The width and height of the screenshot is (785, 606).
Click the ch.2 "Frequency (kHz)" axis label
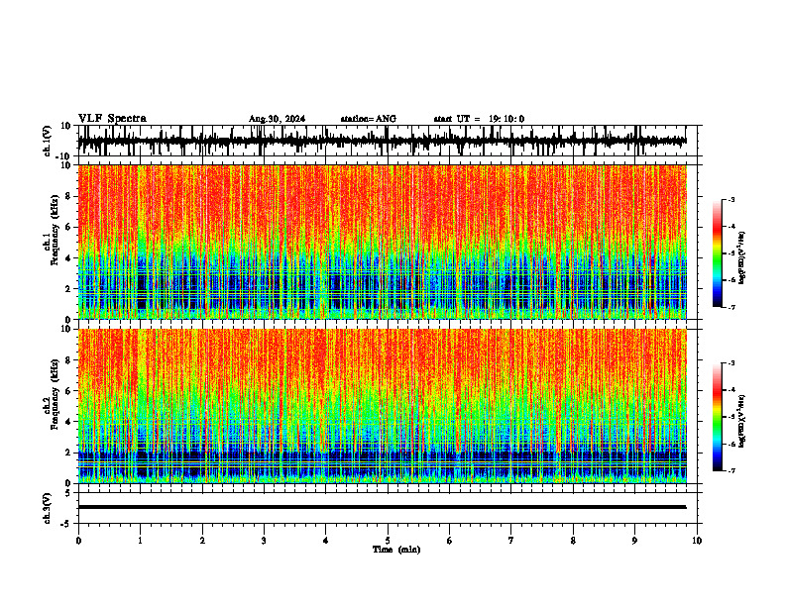pyautogui.click(x=55, y=394)
